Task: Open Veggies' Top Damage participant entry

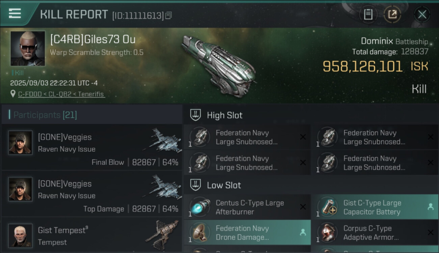Action: click(92, 194)
